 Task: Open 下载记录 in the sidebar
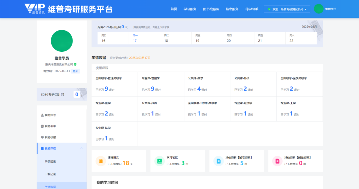[x=50, y=174]
